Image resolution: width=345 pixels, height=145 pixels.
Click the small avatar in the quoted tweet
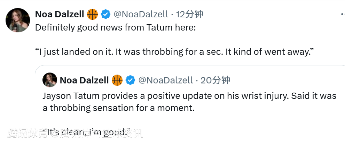[49, 80]
